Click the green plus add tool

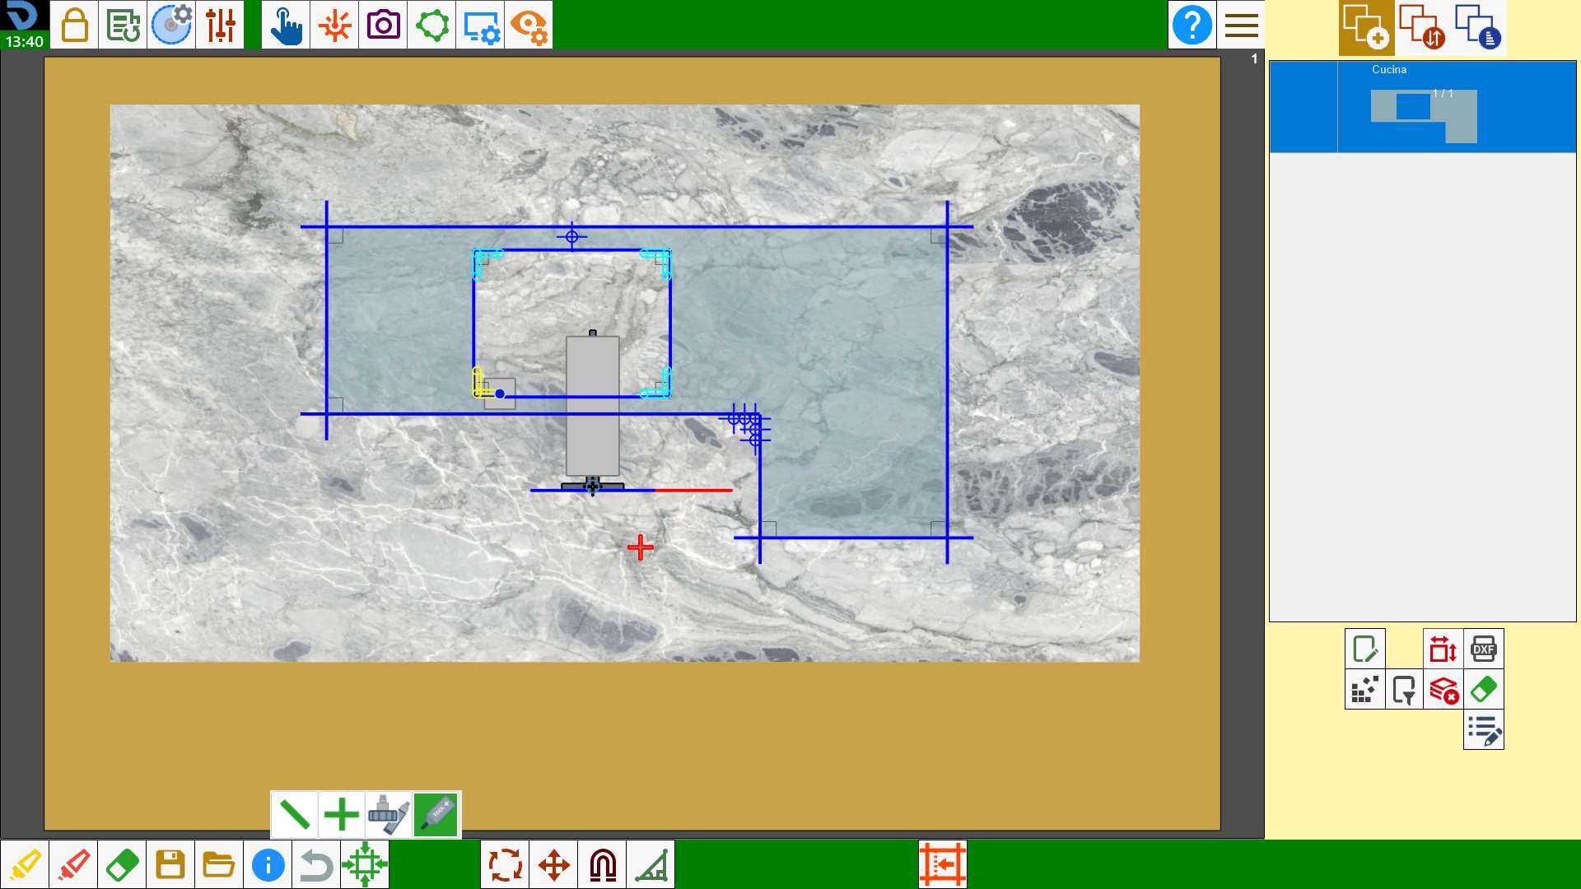coord(341,815)
